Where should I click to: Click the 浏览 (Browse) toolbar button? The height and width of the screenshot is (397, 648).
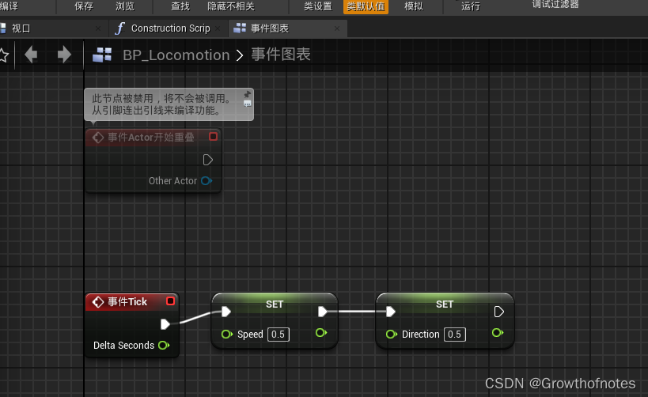click(x=125, y=6)
